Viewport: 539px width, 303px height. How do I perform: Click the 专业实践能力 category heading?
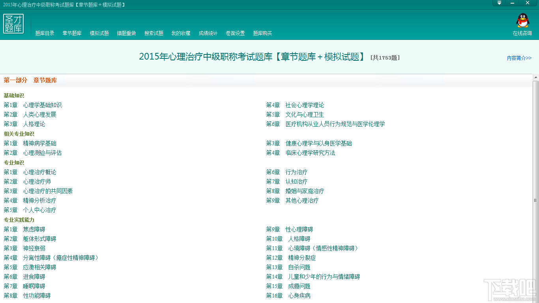[19, 220]
